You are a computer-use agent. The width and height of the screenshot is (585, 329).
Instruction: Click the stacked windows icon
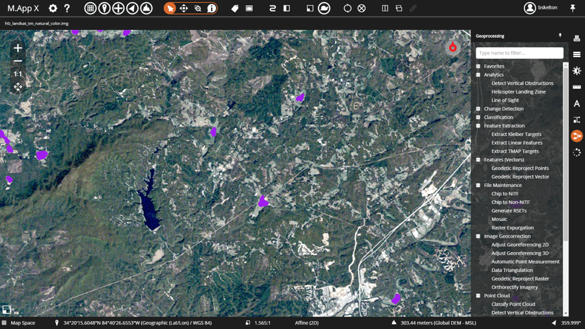[399, 8]
